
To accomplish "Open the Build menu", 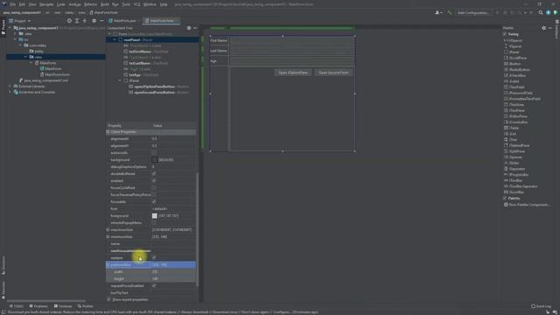I will [104, 4].
